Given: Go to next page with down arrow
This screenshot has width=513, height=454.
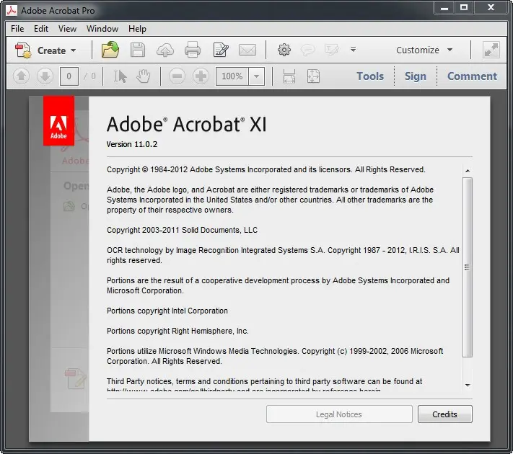Looking at the screenshot, I should pos(45,76).
